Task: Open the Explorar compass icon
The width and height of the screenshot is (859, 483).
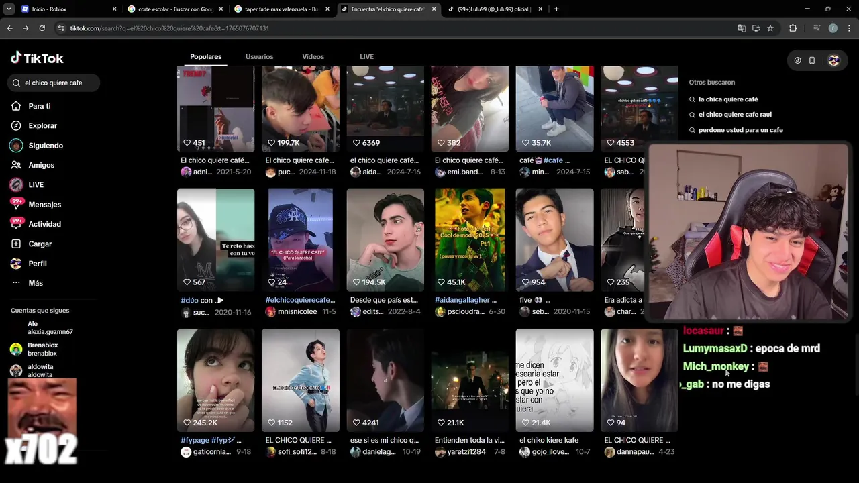Action: click(16, 125)
